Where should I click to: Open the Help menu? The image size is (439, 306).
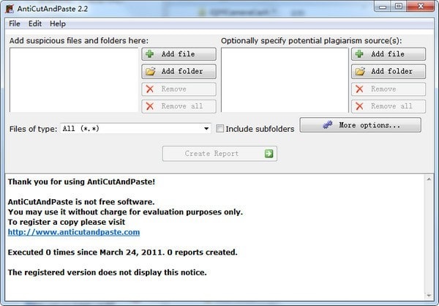coord(58,24)
